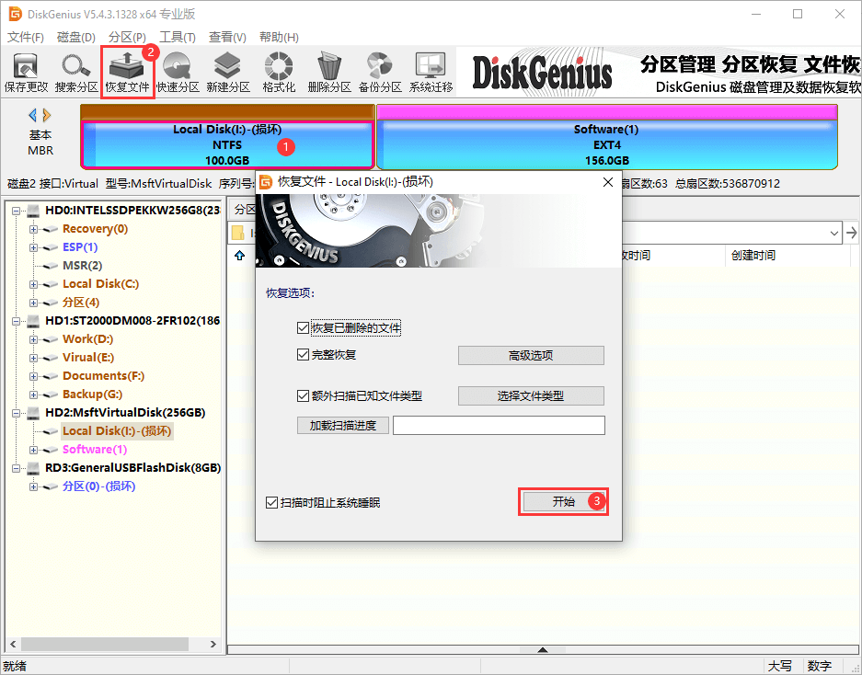This screenshot has height=675, width=862.
Task: Select the 格式化 tool
Action: [x=279, y=73]
